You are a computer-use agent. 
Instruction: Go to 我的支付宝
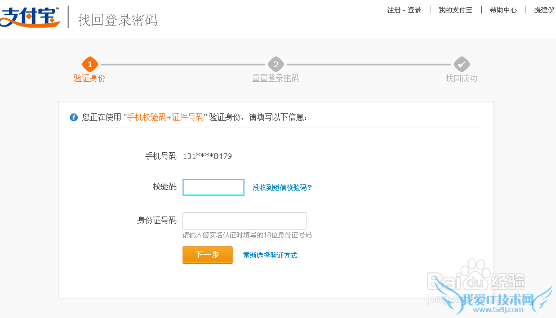coord(455,10)
